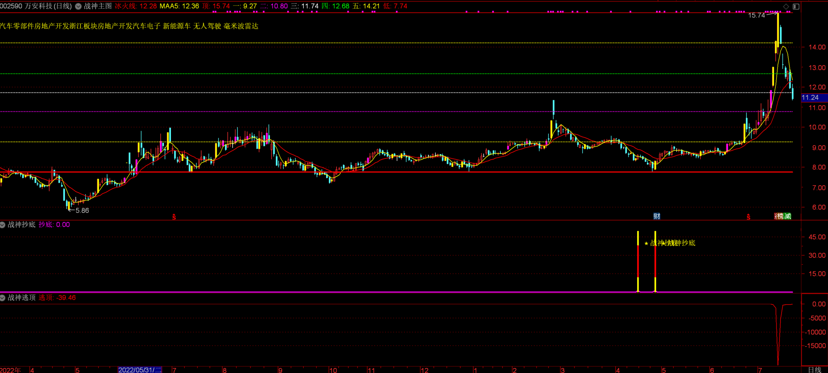828x373 pixels.
Task: Click the 5.86 low price annotation
Action: (x=82, y=211)
